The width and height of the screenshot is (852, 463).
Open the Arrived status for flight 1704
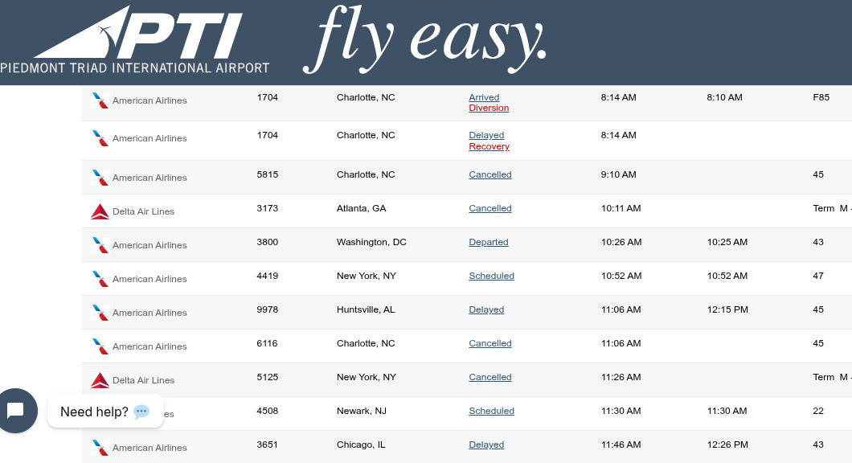484,97
